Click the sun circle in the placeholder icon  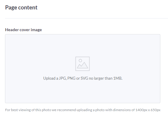(80, 61)
